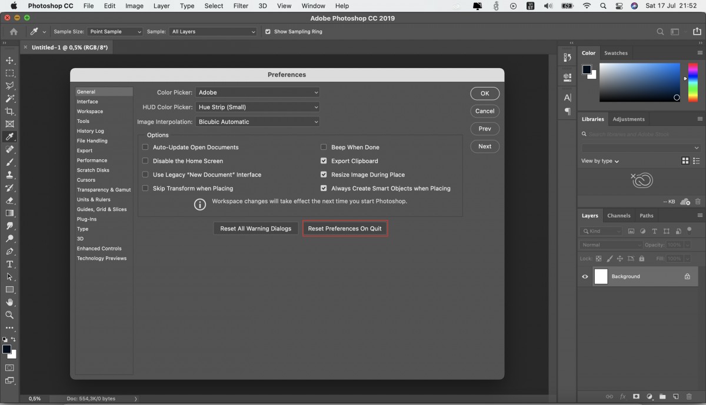
Task: Go to Next preferences page
Action: pyautogui.click(x=485, y=146)
